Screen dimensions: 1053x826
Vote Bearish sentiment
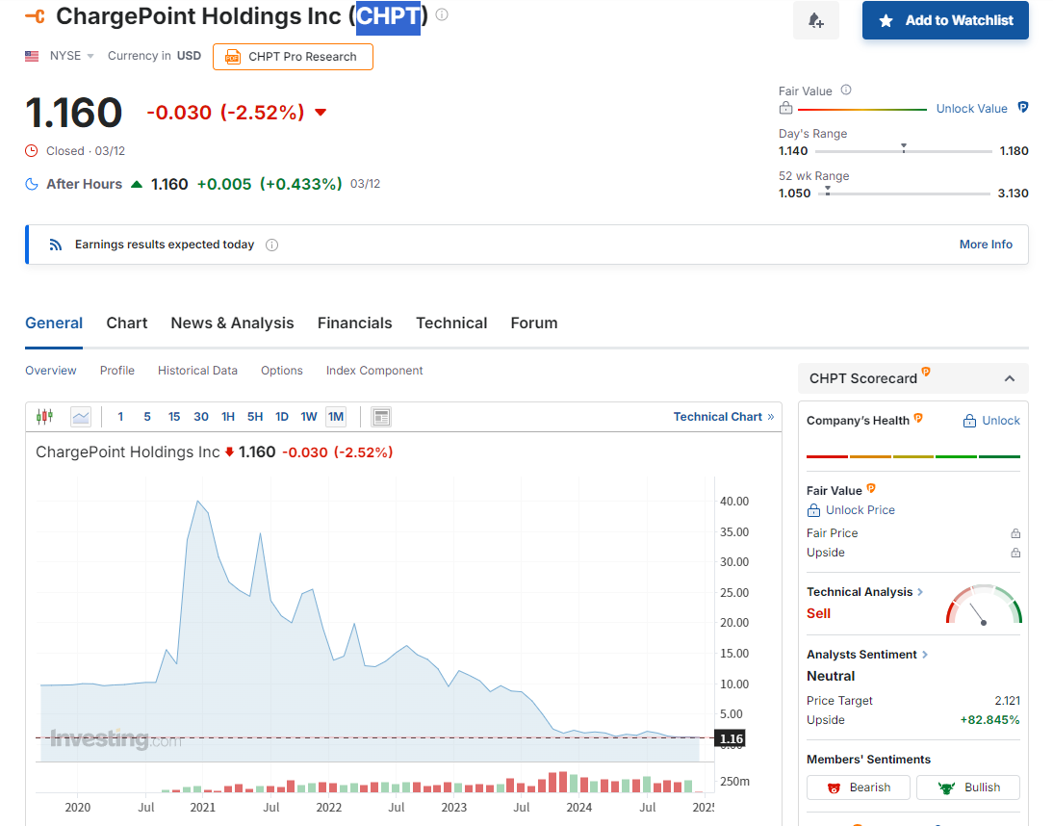(859, 787)
